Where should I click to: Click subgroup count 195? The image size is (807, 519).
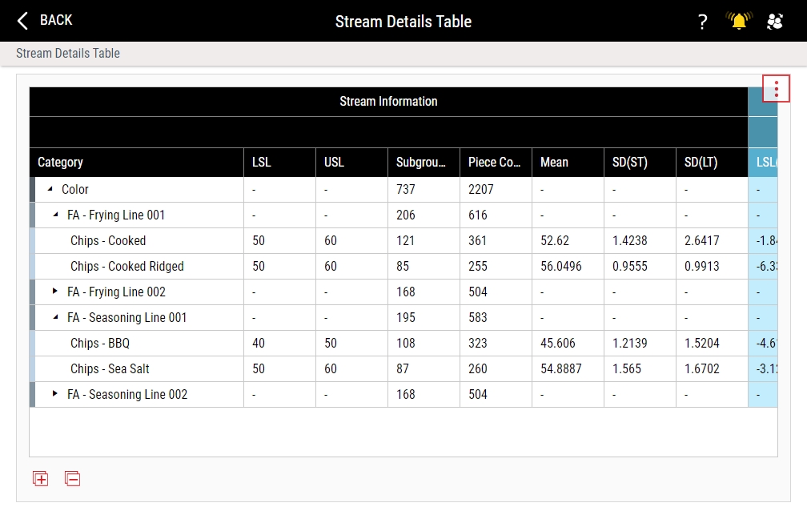coord(406,317)
